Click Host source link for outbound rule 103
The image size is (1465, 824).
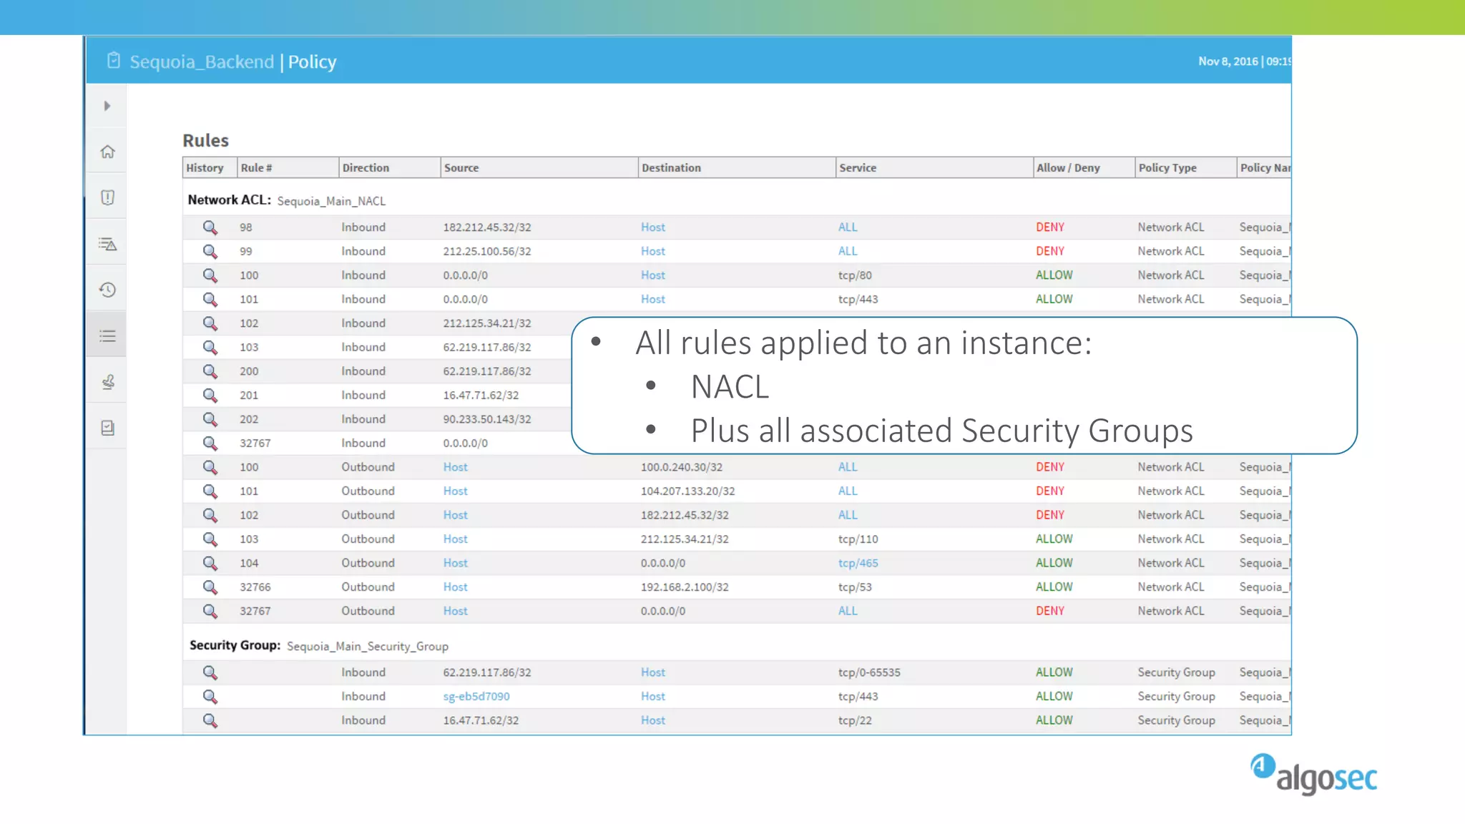pos(455,539)
